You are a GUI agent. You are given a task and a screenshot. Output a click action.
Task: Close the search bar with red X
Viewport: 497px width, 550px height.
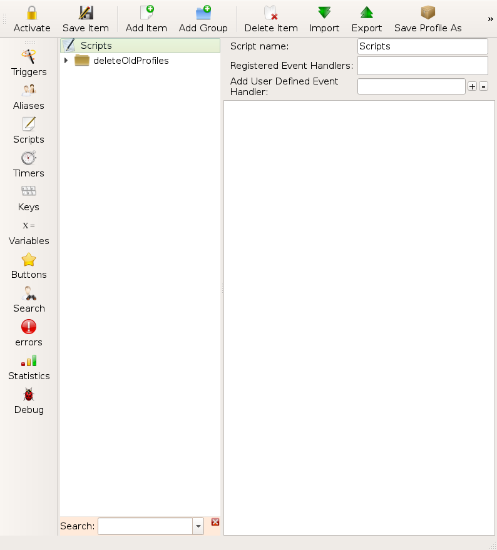click(215, 522)
